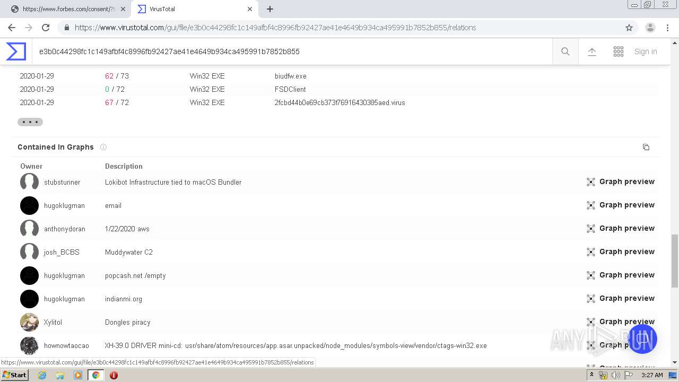This screenshot has height=382, width=679.
Task: Click the Contained In Graphs info icon
Action: pos(103,147)
